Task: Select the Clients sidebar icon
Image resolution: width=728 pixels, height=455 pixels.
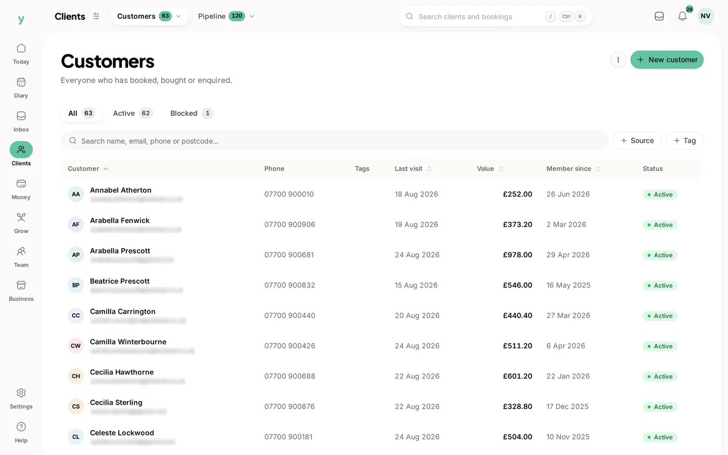Action: [x=21, y=149]
